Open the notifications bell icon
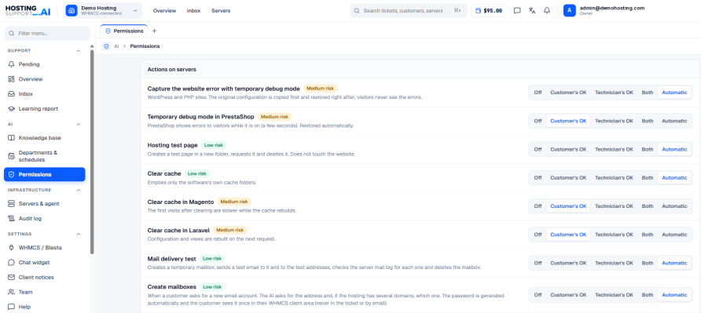Viewport: 701px width, 313px height. click(547, 11)
